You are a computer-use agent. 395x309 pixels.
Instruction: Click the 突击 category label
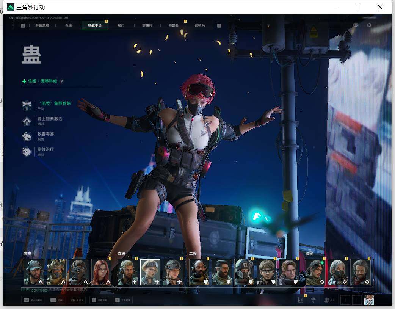[x=27, y=254]
